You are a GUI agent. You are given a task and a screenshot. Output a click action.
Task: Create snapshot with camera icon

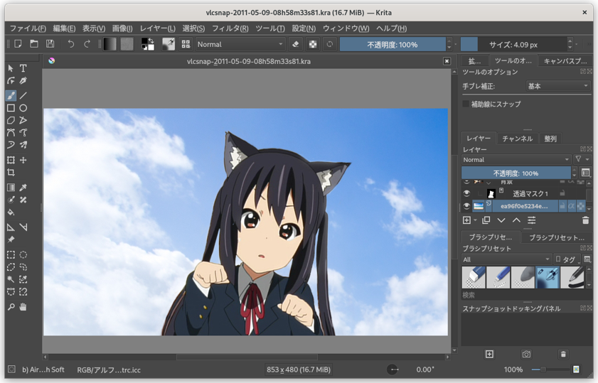(x=526, y=355)
